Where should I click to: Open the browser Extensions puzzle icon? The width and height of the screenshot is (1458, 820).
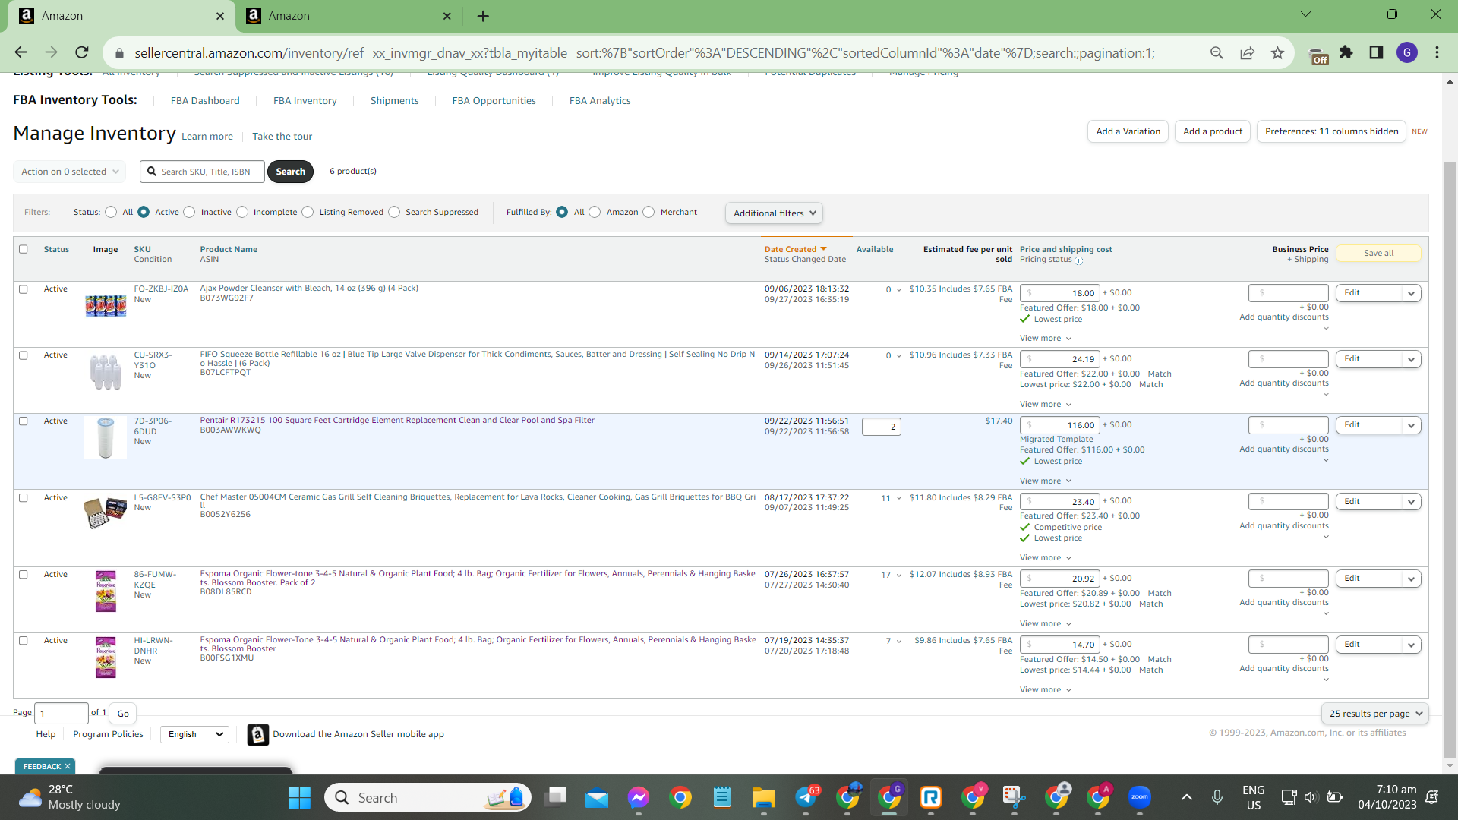click(1346, 52)
